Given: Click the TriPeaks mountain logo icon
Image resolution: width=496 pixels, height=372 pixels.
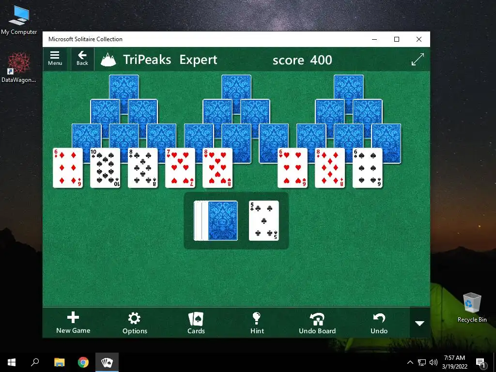Looking at the screenshot, I should [x=108, y=60].
